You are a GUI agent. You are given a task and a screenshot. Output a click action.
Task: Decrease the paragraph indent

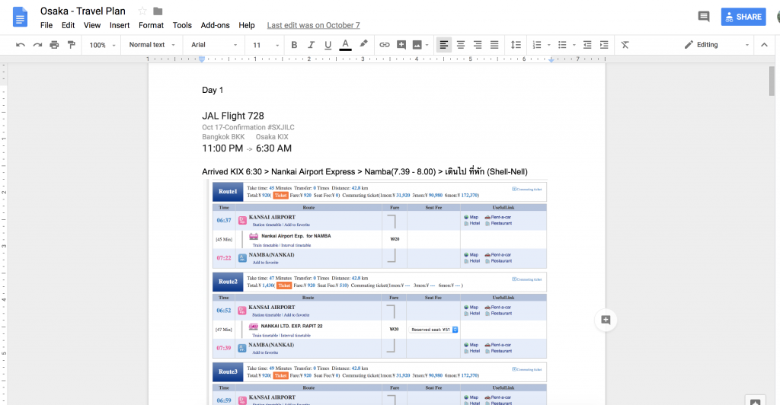point(587,45)
